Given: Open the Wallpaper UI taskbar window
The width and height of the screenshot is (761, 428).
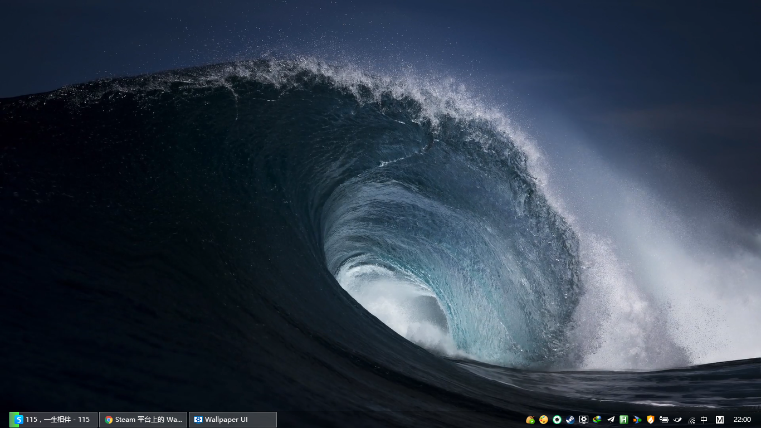Looking at the screenshot, I should point(233,420).
